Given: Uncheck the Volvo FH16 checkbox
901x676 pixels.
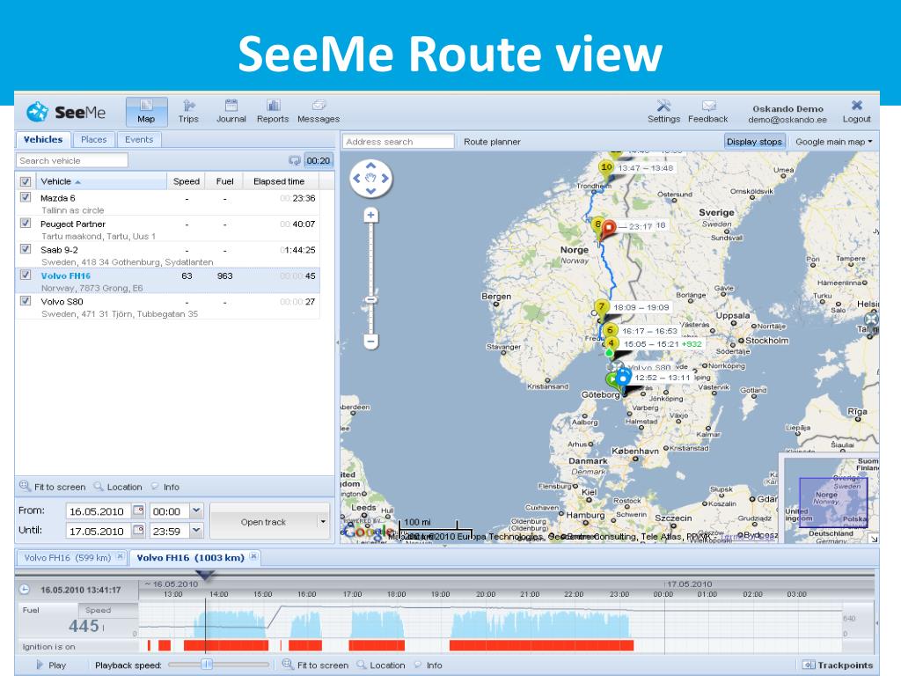Looking at the screenshot, I should 26,275.
